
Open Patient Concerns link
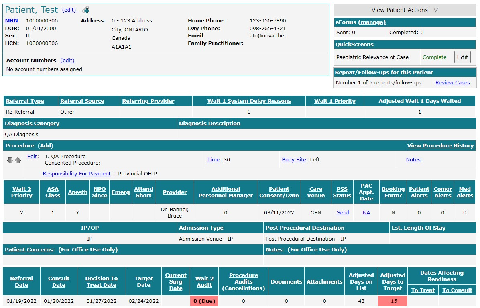(30, 250)
